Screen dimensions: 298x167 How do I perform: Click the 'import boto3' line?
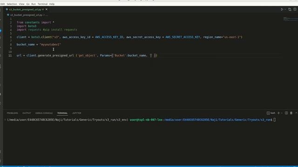click(27, 26)
